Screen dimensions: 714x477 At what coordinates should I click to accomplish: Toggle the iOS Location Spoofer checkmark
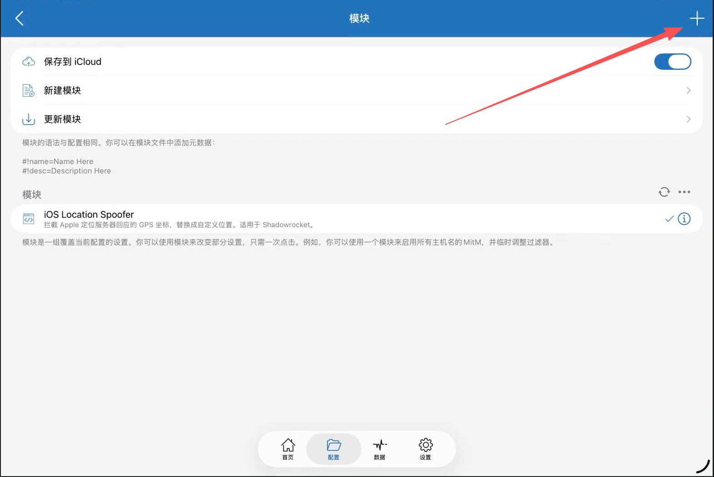pyautogui.click(x=669, y=219)
